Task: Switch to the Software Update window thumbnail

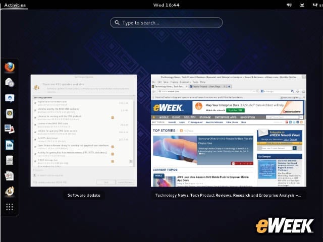Action: [x=84, y=131]
